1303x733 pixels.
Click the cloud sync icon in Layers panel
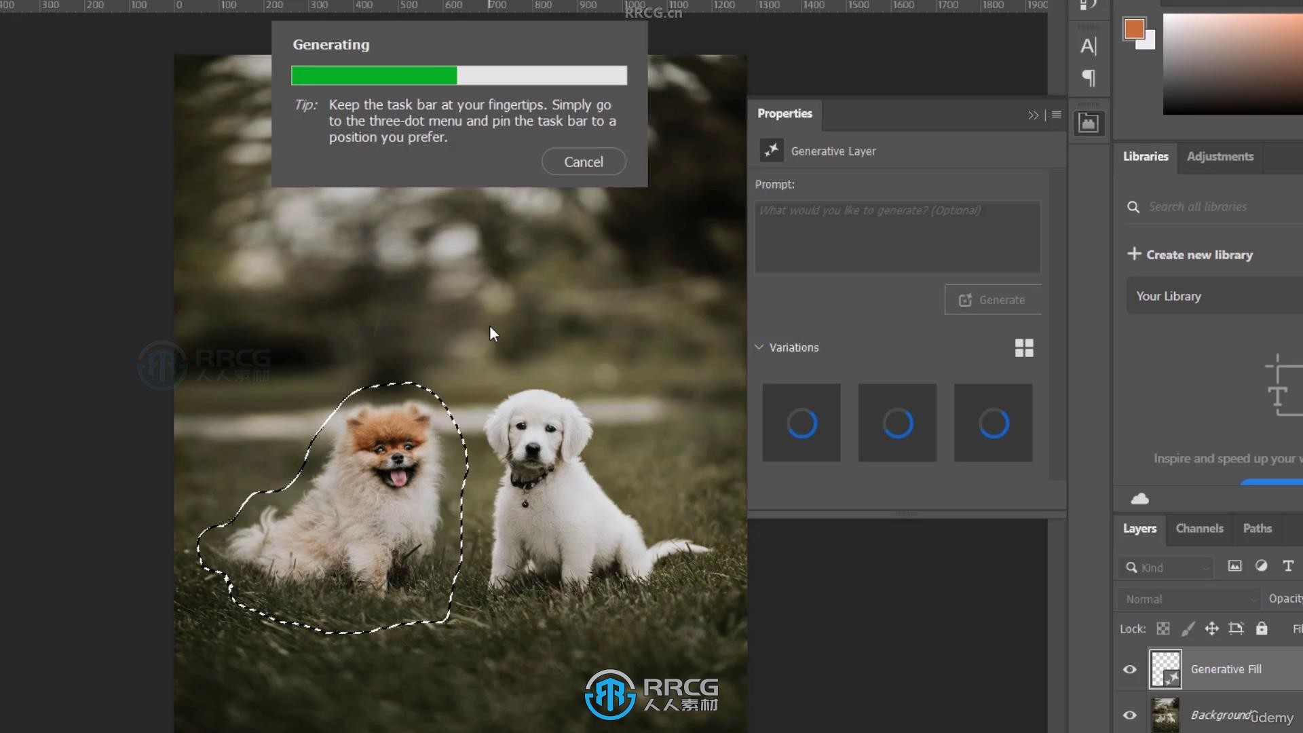pyautogui.click(x=1140, y=497)
